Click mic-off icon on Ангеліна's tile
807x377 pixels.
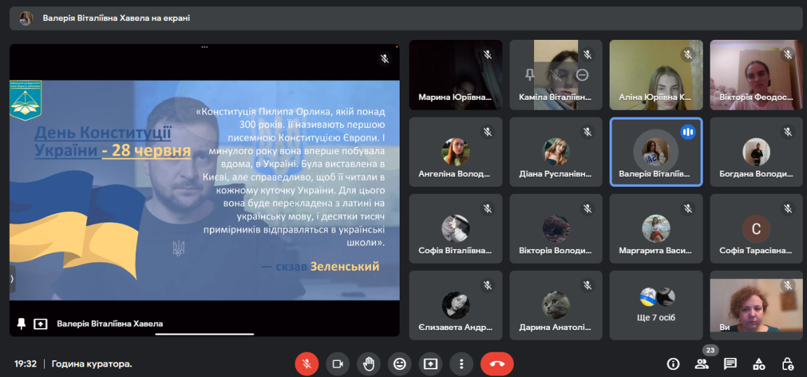pos(487,132)
